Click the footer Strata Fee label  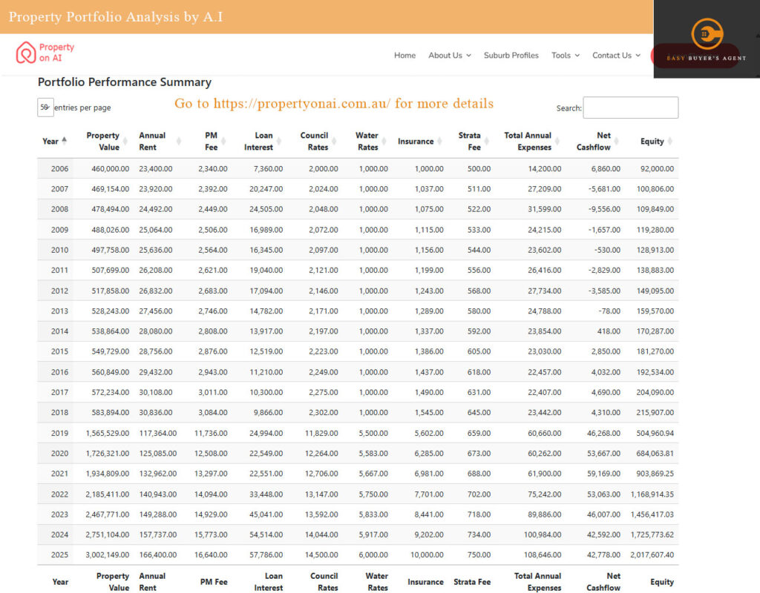point(472,582)
